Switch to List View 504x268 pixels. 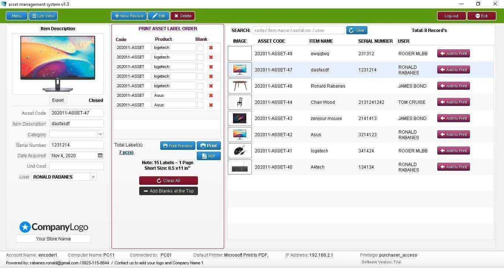pos(44,16)
